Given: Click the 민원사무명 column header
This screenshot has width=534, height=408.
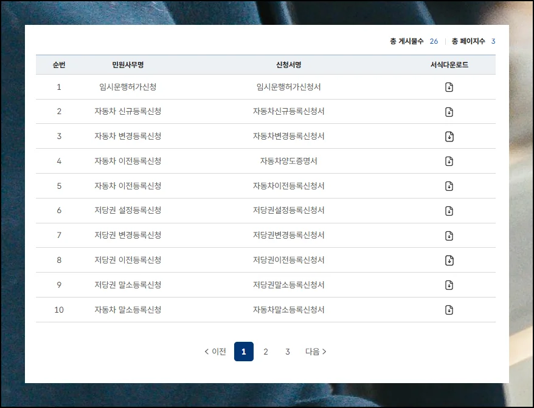Looking at the screenshot, I should coord(128,64).
